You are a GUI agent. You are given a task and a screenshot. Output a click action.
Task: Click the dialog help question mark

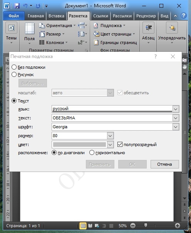(x=156, y=56)
